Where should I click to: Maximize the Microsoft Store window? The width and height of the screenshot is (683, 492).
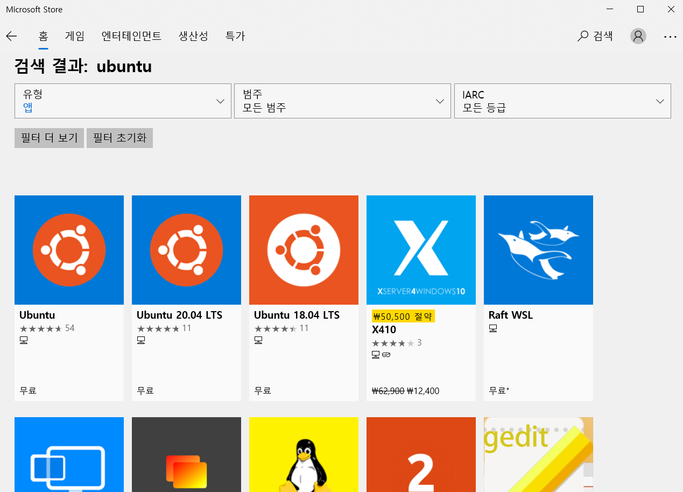[640, 9]
